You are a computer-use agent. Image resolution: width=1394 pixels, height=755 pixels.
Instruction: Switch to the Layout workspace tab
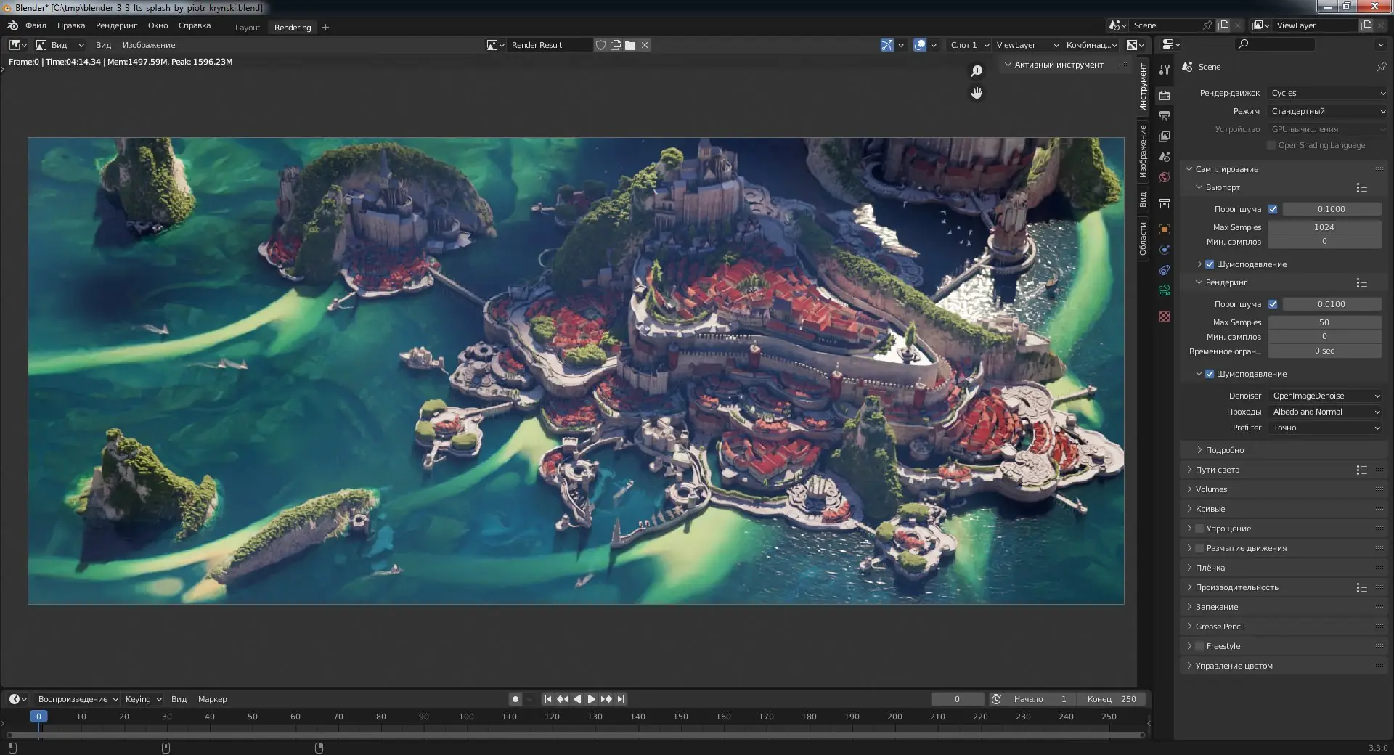point(247,28)
